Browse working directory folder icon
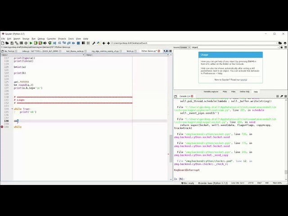 280,43
